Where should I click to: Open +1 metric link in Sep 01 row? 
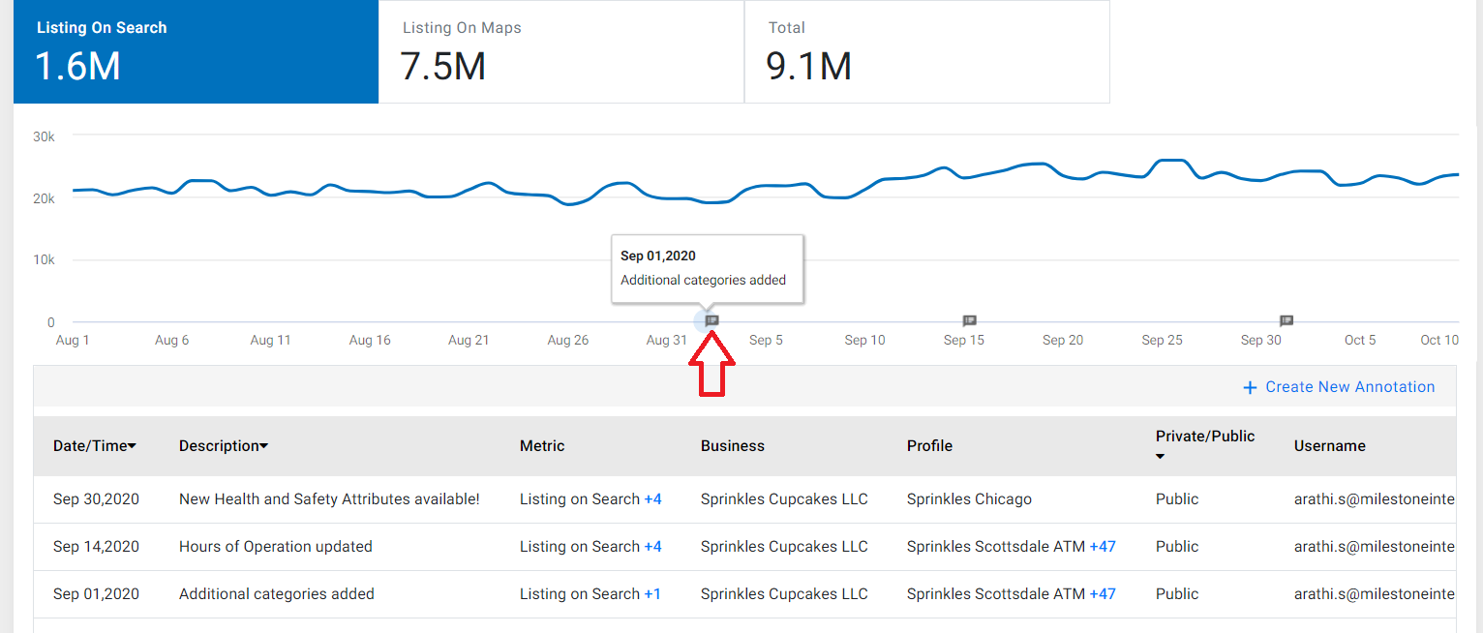[x=652, y=594]
